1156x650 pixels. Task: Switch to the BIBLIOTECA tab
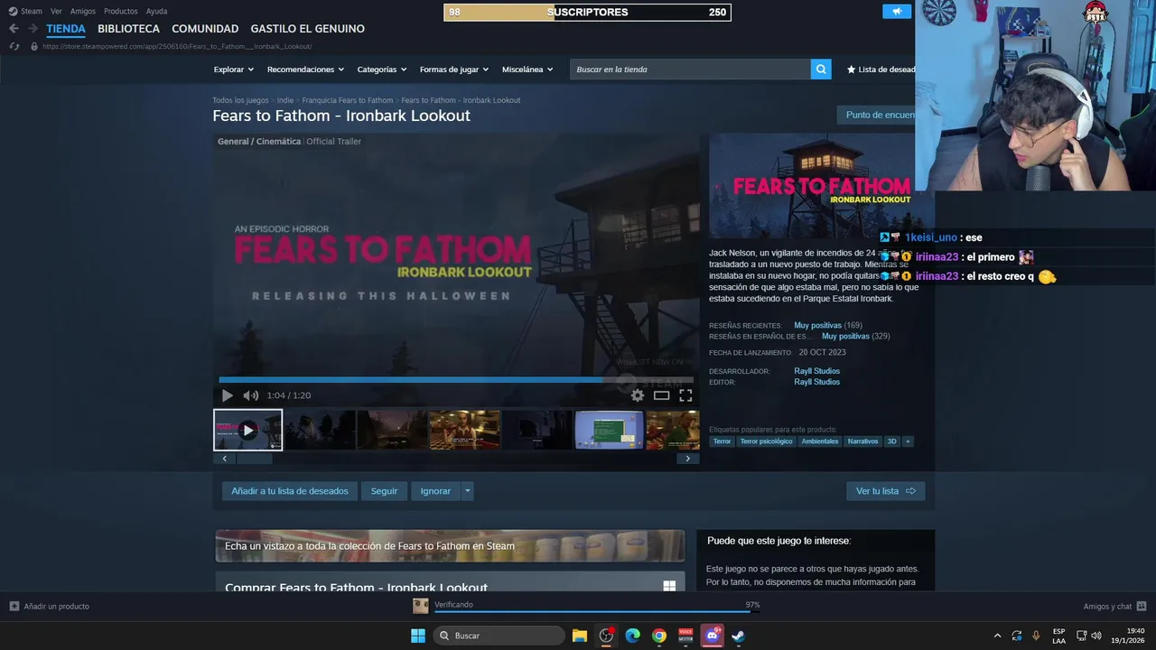coord(128,29)
